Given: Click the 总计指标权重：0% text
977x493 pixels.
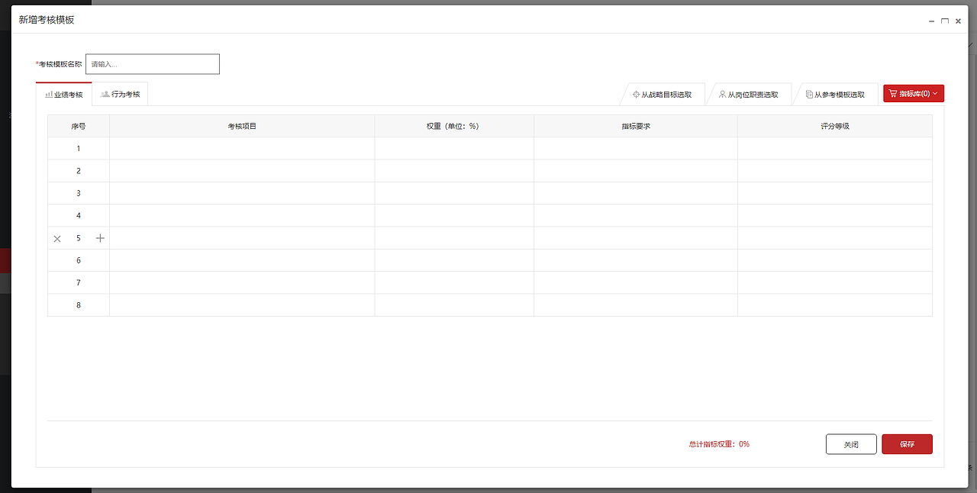Looking at the screenshot, I should pyautogui.click(x=719, y=444).
